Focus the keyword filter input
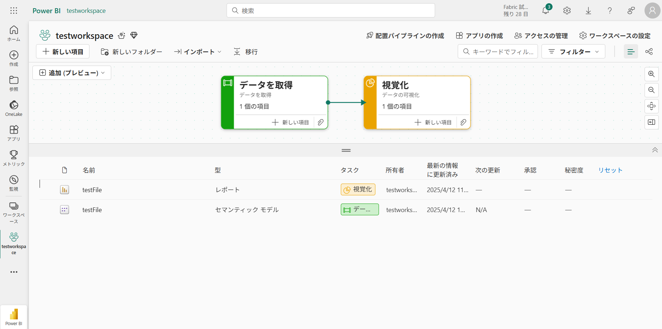 click(498, 52)
